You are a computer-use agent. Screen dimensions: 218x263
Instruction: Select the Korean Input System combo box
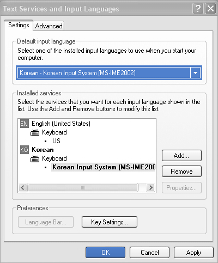click(109, 73)
